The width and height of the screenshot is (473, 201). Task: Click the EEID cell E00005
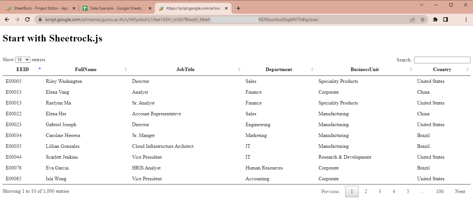coord(14,81)
